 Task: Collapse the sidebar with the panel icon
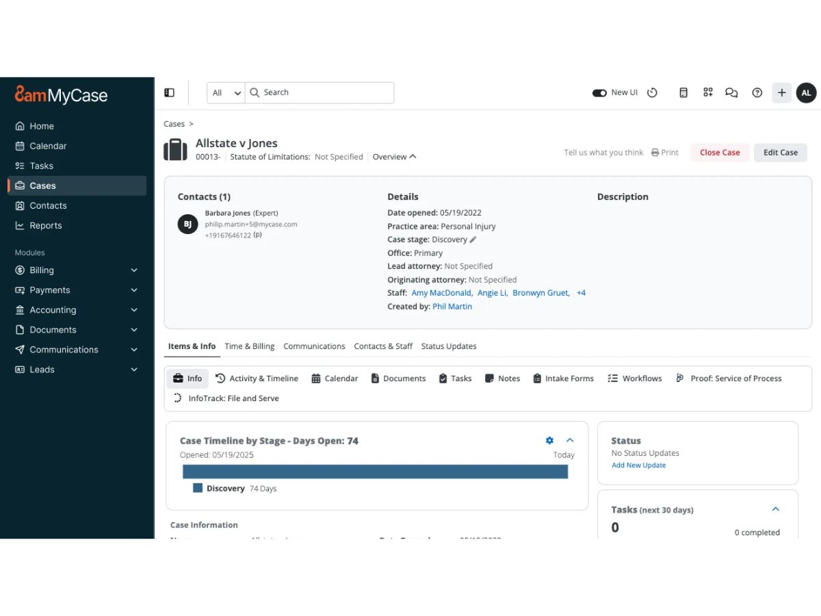(x=170, y=92)
